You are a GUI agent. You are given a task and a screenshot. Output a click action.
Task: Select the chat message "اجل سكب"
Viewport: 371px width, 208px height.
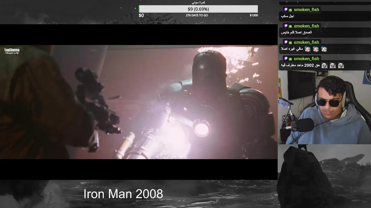(x=288, y=16)
